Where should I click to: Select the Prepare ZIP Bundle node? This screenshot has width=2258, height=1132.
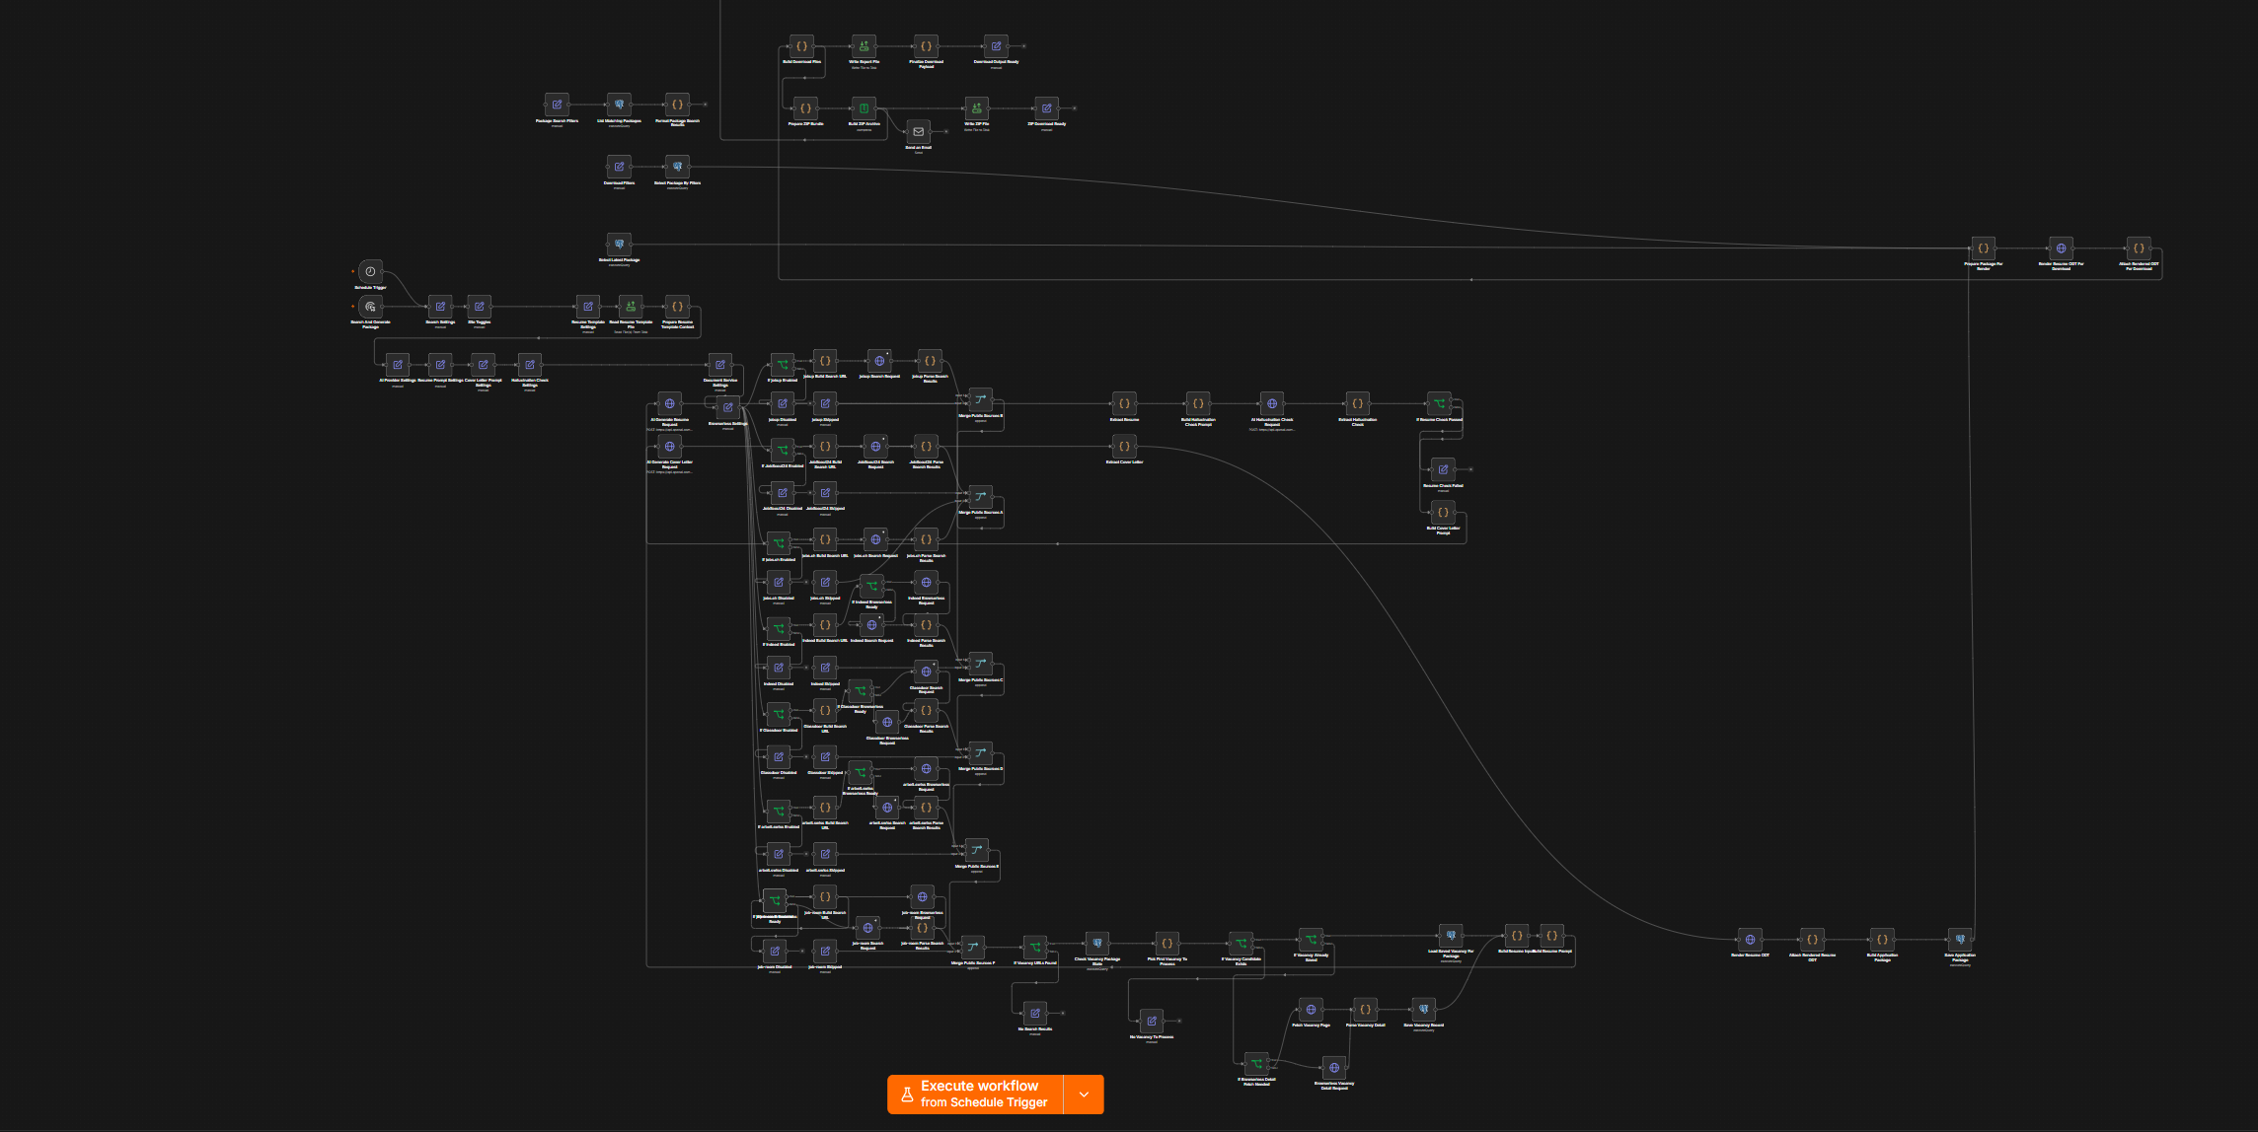coord(805,107)
